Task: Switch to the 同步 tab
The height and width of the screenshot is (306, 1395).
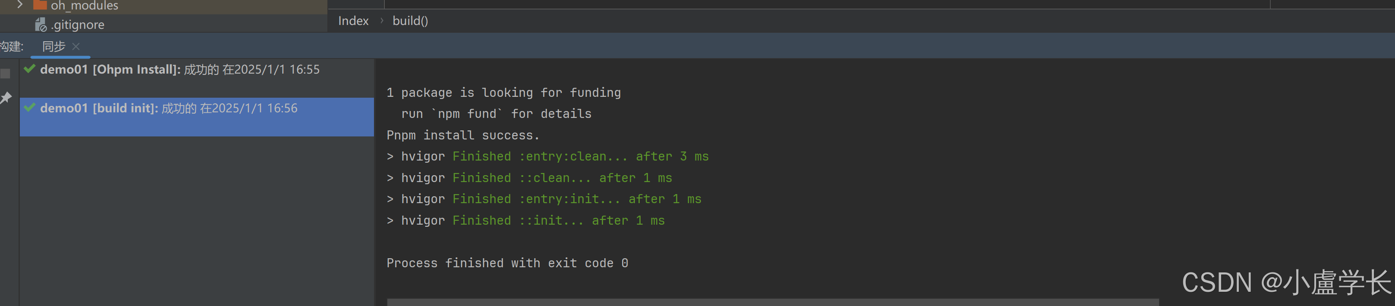Action: point(53,46)
